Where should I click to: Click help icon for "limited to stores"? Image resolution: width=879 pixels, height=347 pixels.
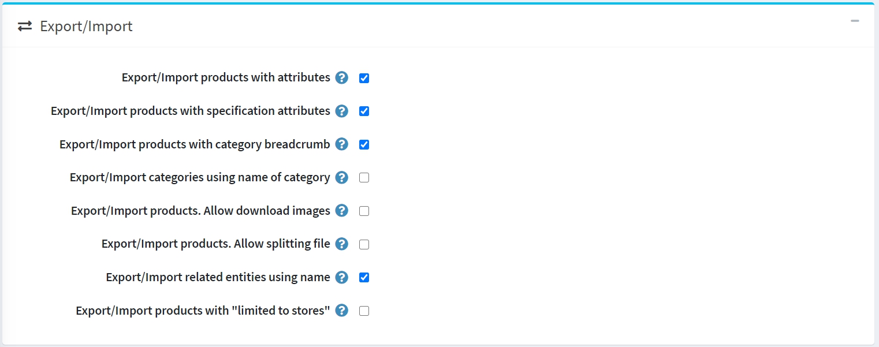[x=342, y=311]
